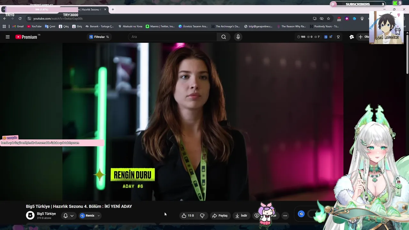The width and height of the screenshot is (409, 230).
Task: Open notification bell dropdown for Big5 Türkiye
Action: 68,216
